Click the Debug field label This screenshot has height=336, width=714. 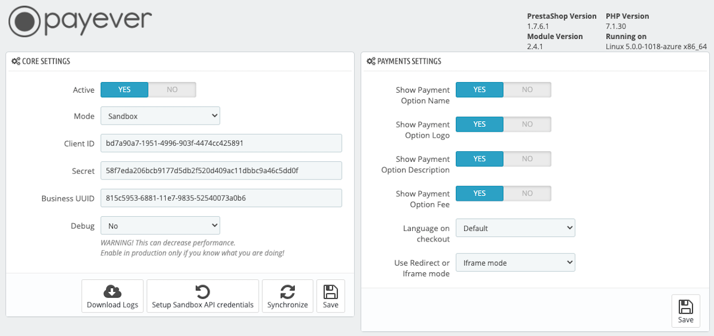[x=83, y=226]
